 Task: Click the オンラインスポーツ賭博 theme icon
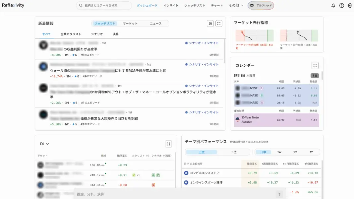186,182
